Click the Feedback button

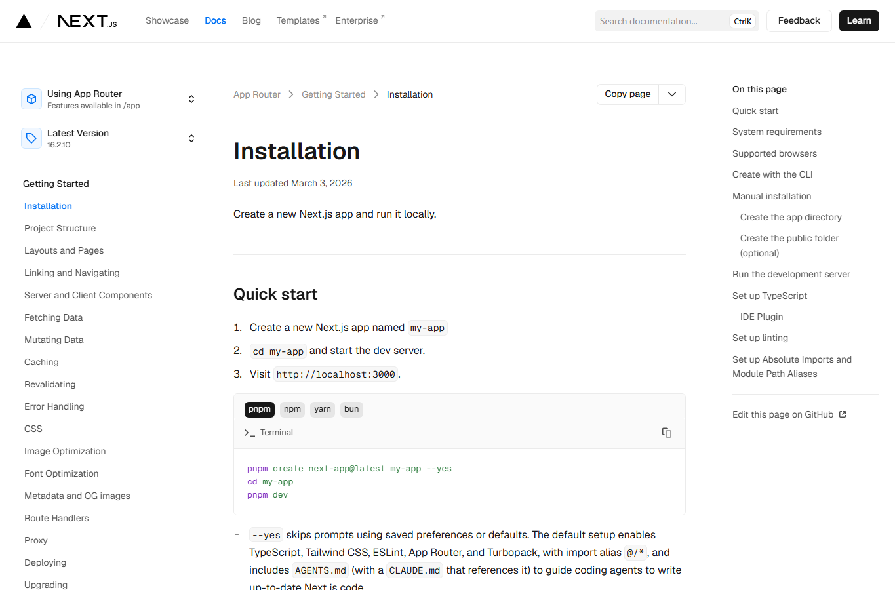coord(799,21)
